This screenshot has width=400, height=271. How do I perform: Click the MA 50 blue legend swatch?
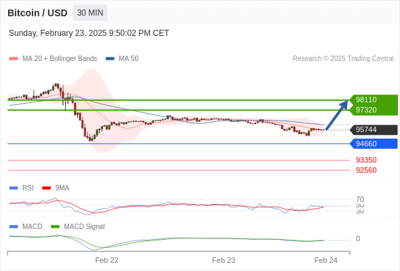(110, 59)
